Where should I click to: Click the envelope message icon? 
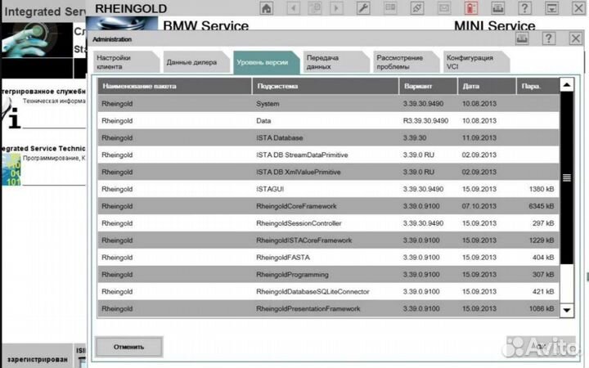coord(444,8)
